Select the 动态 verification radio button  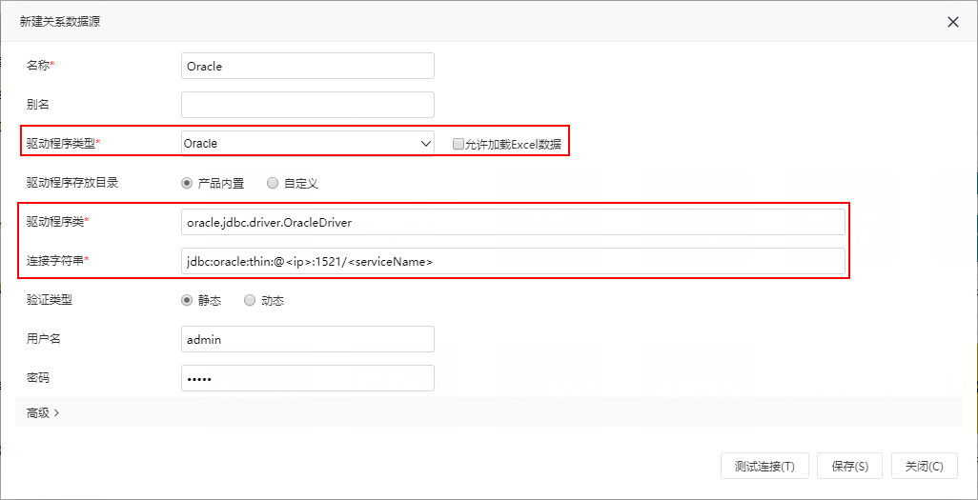(250, 301)
